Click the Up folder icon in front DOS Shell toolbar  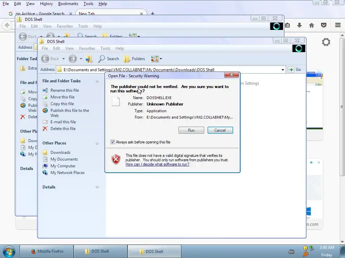coord(89,59)
